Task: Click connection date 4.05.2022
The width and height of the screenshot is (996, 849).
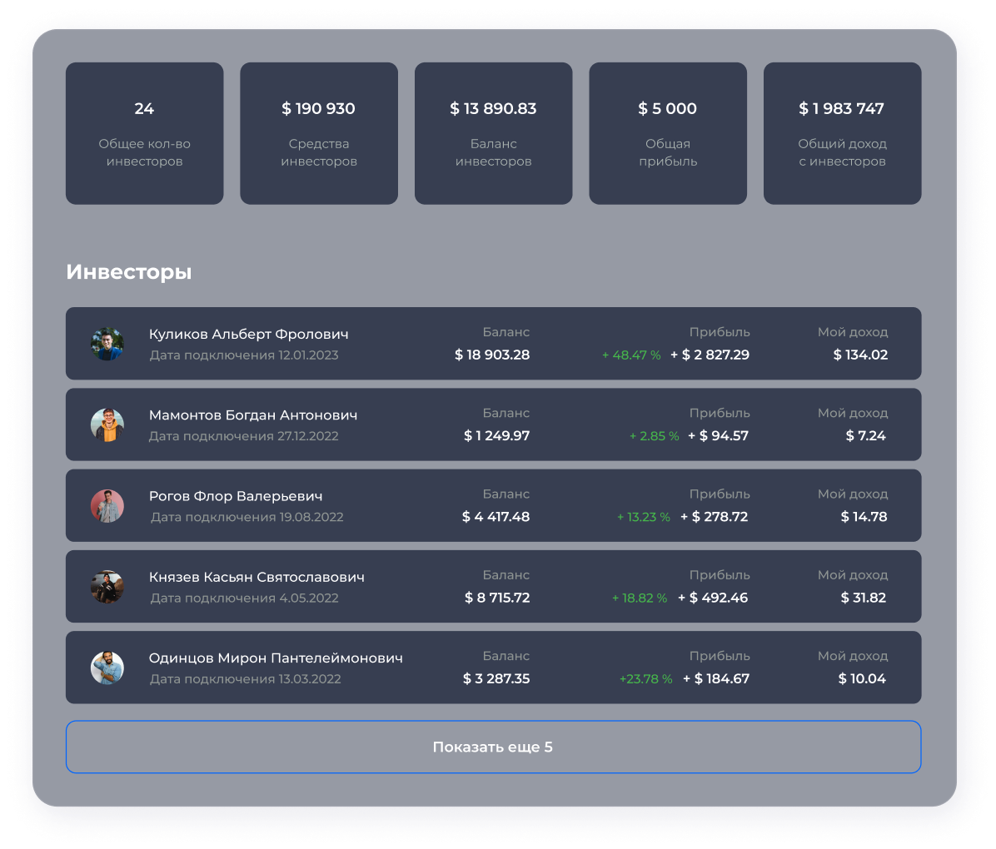Action: pyautogui.click(x=309, y=598)
